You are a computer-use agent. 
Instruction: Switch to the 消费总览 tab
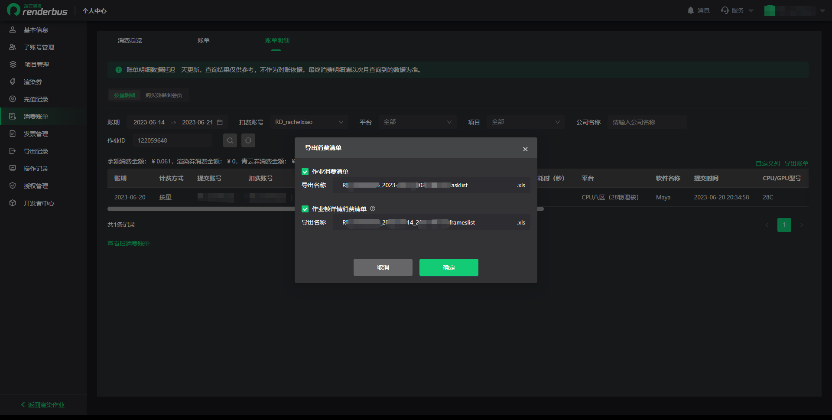click(130, 40)
